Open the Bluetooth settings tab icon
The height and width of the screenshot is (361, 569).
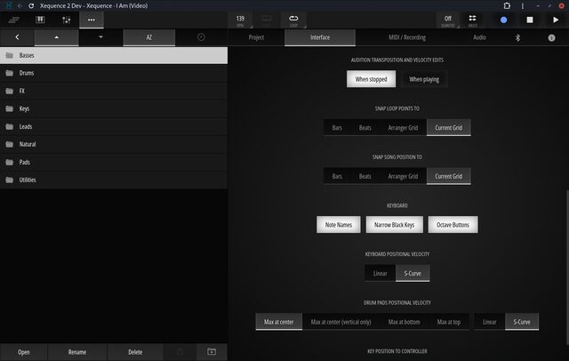click(517, 37)
